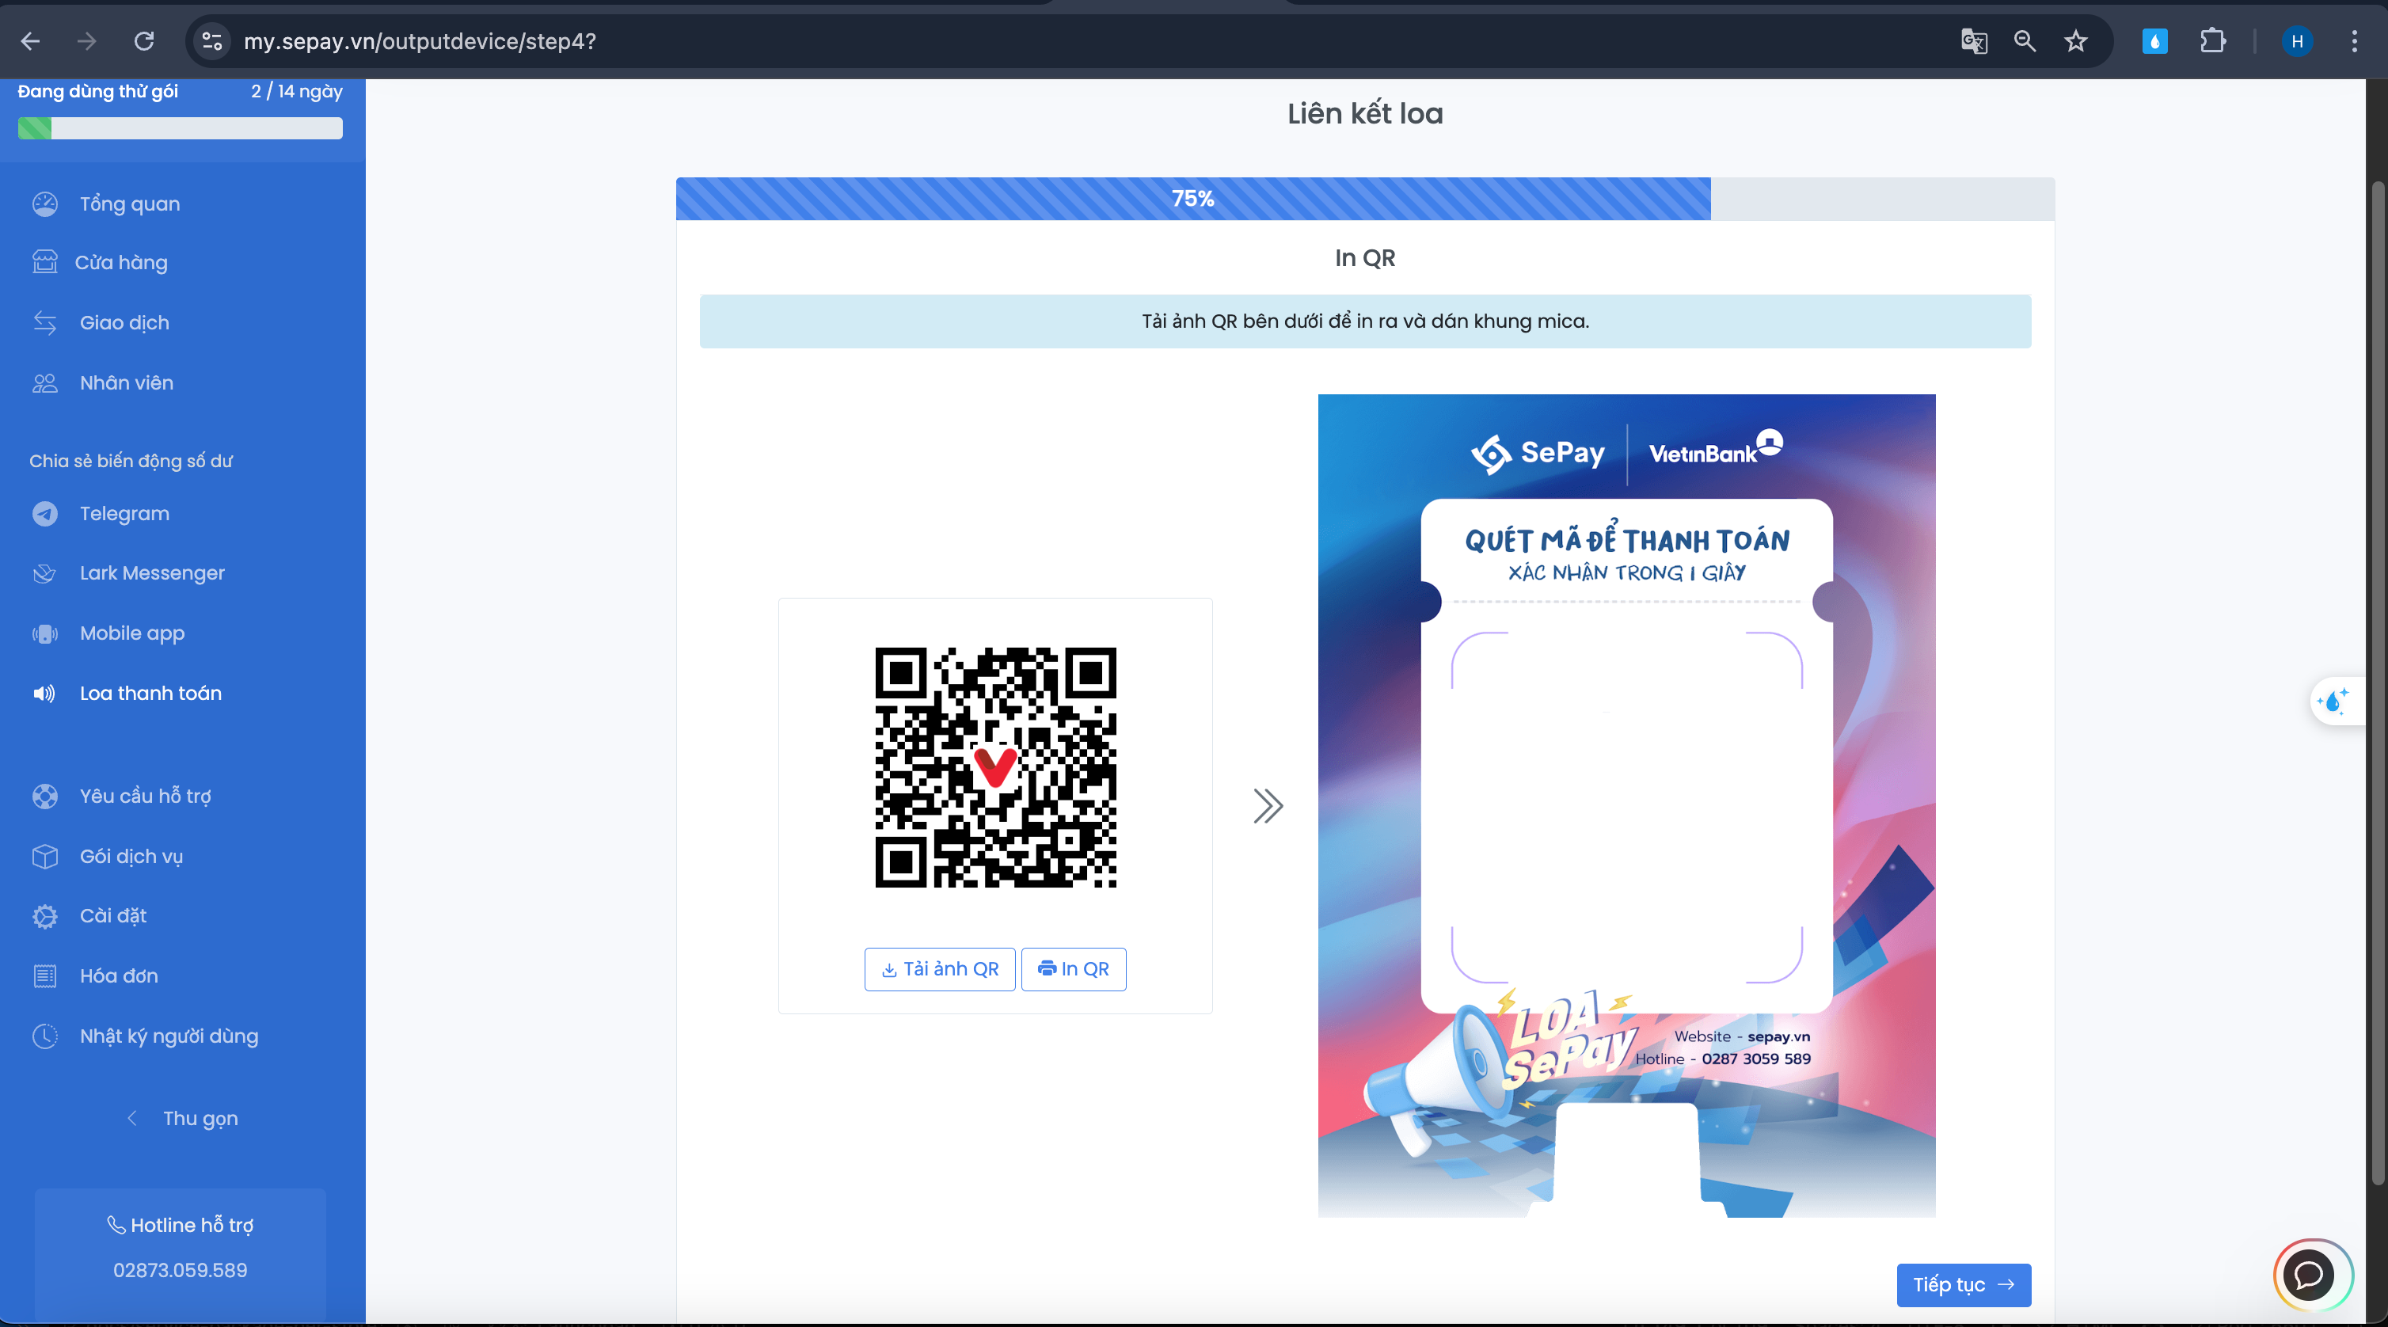Select Mobile app sidebar entry
The width and height of the screenshot is (2388, 1327).
pyautogui.click(x=131, y=633)
